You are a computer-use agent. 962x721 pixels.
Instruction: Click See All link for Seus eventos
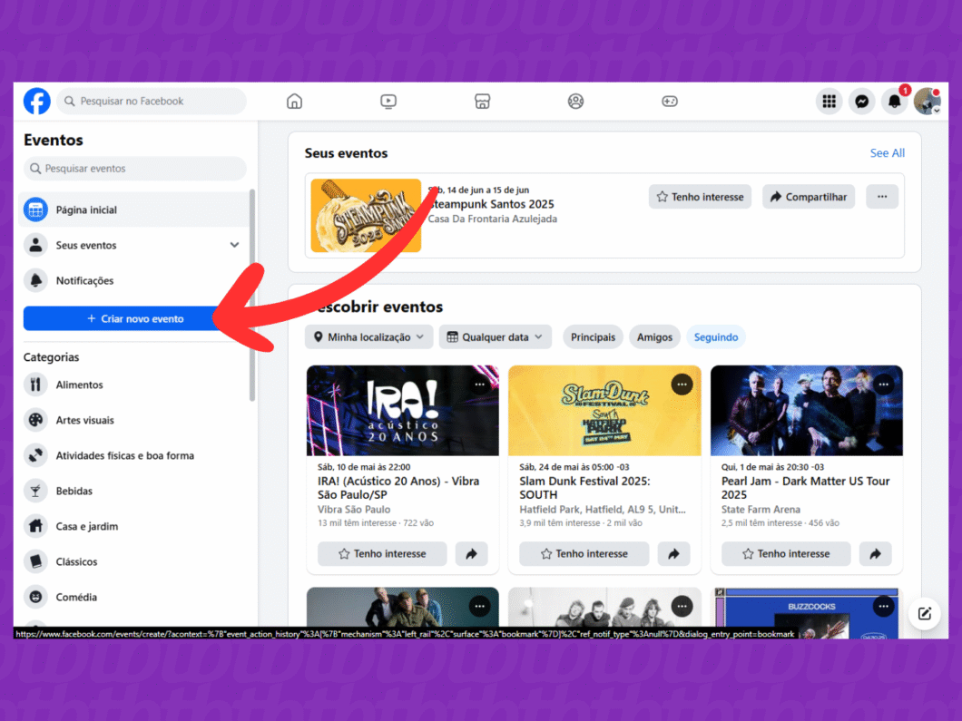click(x=888, y=153)
